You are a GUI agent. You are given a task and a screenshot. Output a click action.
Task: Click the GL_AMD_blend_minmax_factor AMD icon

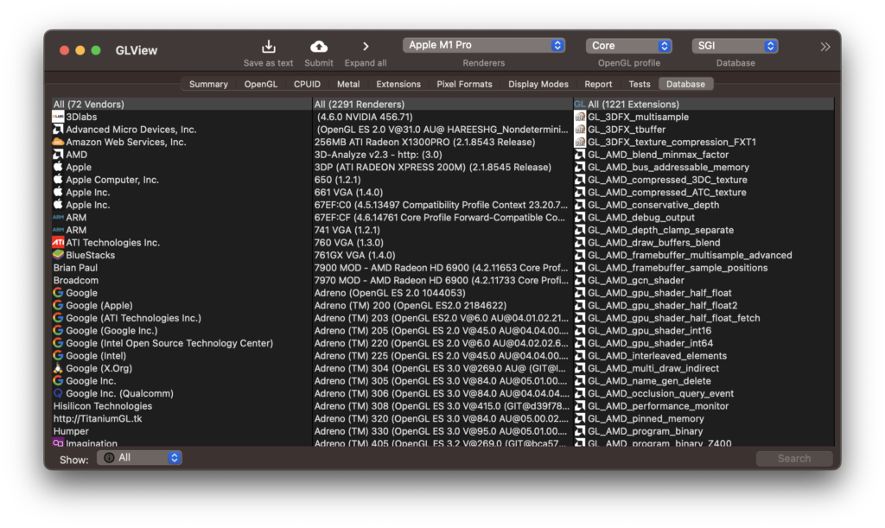(x=580, y=155)
